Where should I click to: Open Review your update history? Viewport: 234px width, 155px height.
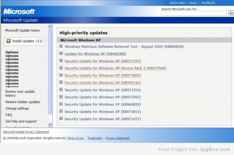20,93
